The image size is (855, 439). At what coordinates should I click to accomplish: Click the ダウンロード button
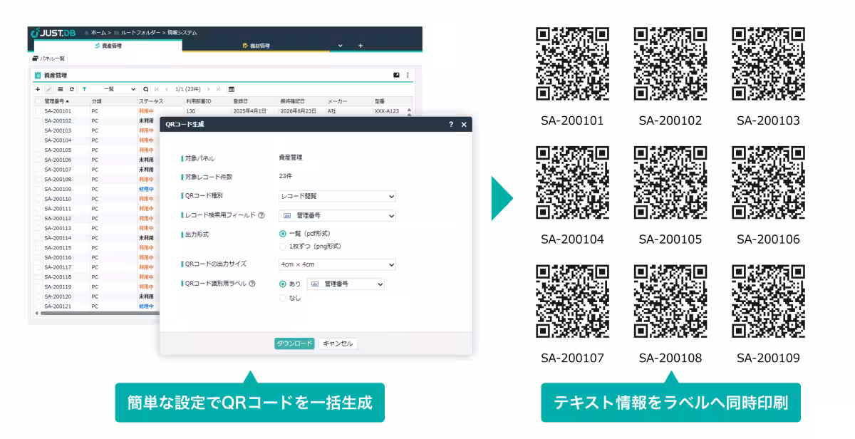(294, 344)
